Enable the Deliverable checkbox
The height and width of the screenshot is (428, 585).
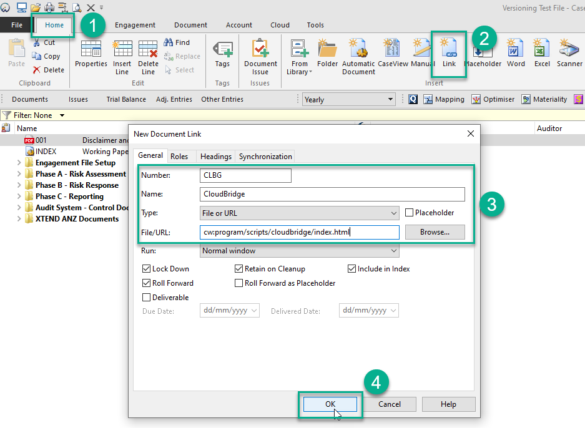[x=146, y=297]
